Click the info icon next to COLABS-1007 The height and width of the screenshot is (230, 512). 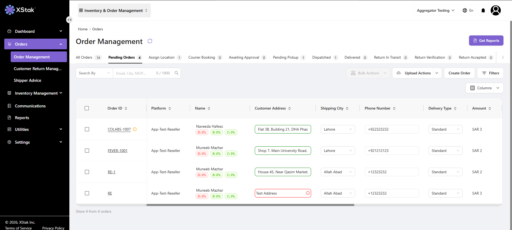(135, 129)
